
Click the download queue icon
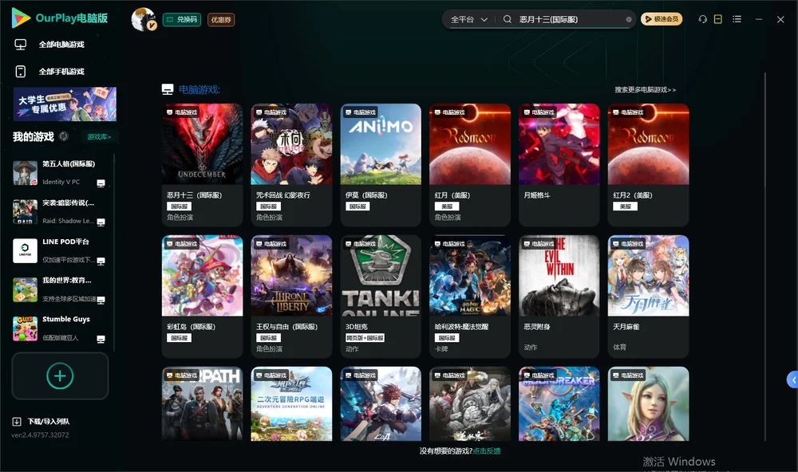click(16, 421)
